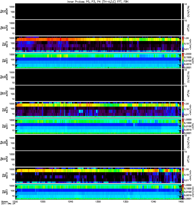The width and height of the screenshot is (196, 209).
Task: Click the 1000 tick label of tha fbk edc12
Action: 12,38
